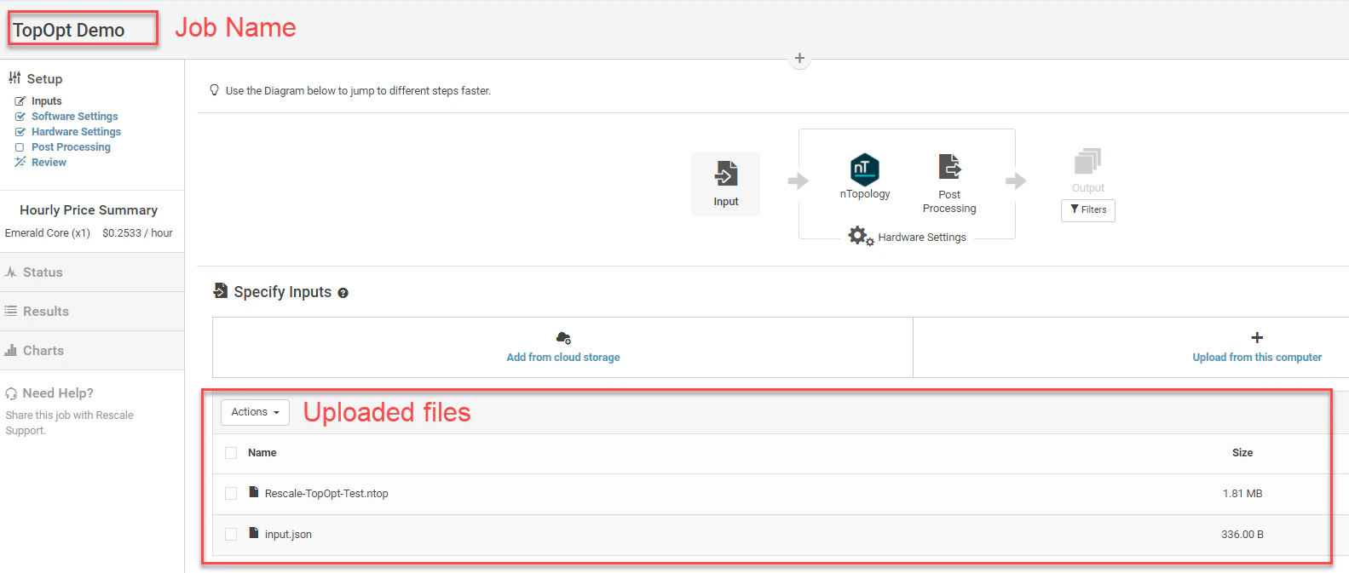Click the Inputs edit pencil icon
1349x573 pixels.
(20, 101)
